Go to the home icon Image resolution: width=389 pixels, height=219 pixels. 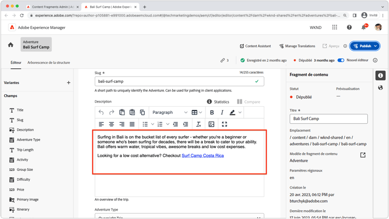(11, 45)
